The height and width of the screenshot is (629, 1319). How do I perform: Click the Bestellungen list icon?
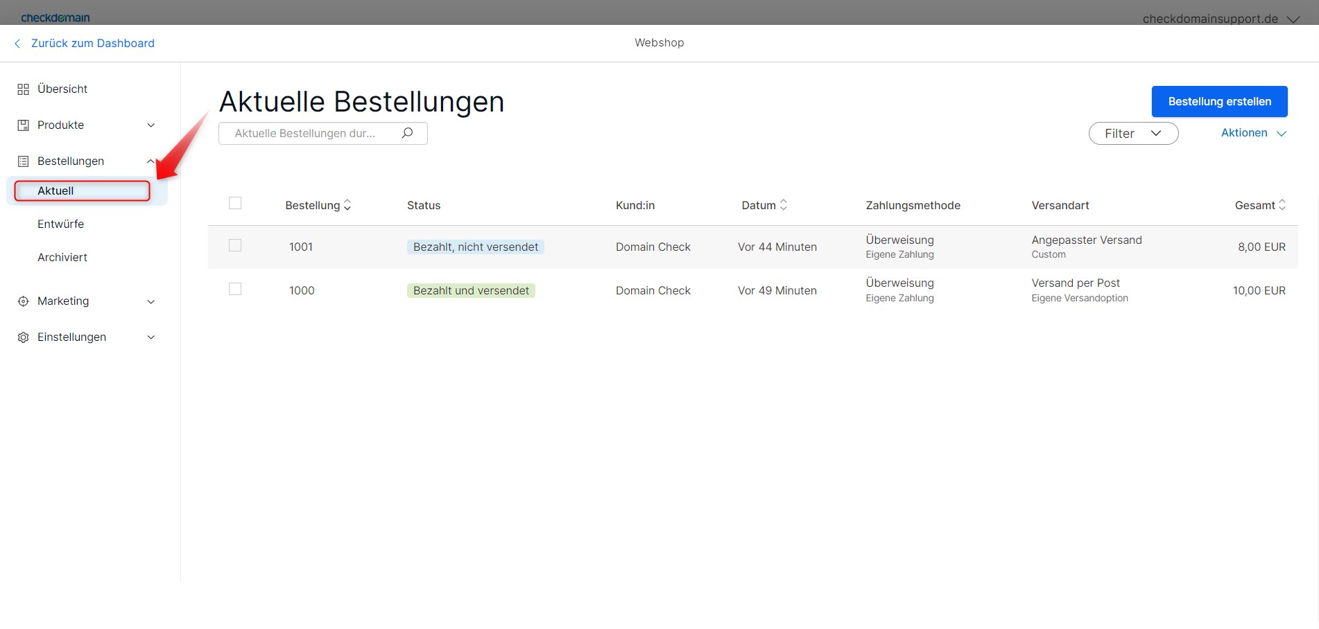point(23,161)
